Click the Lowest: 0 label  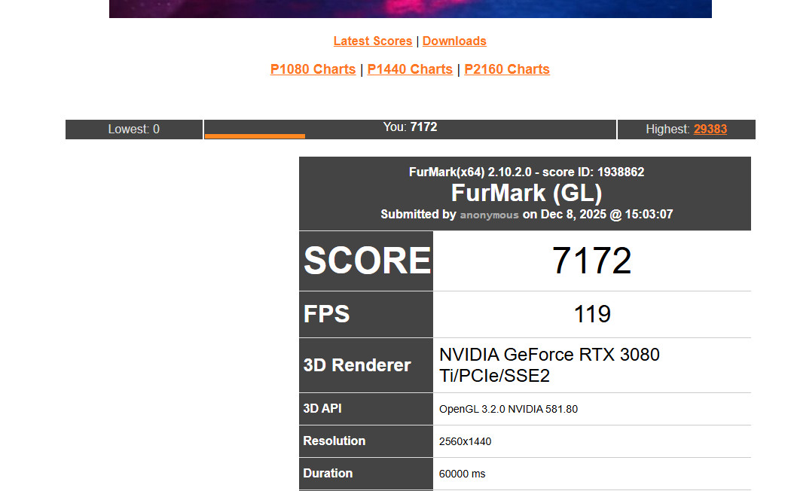click(x=133, y=129)
